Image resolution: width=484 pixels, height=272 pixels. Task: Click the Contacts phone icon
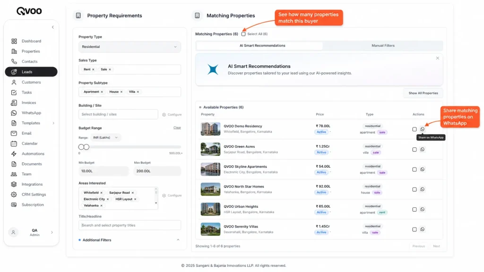[14, 61]
